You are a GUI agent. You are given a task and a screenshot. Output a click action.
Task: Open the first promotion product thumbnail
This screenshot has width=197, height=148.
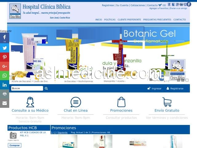pyautogui.click(x=68, y=142)
